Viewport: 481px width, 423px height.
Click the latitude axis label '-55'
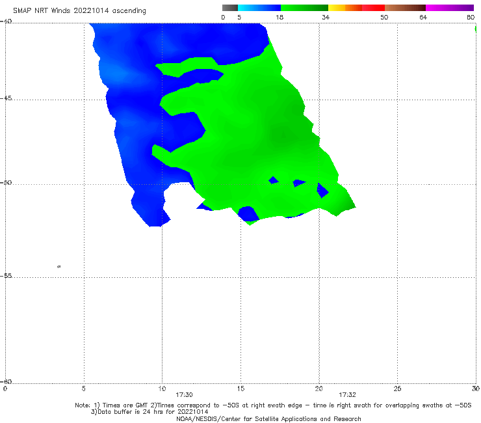[6, 275]
